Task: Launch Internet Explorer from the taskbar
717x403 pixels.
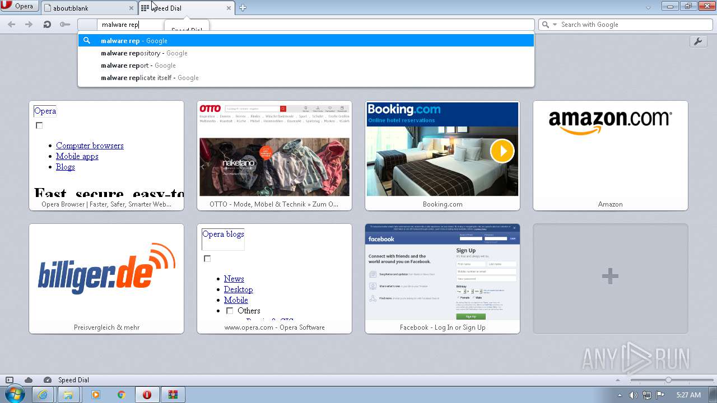Action: click(43, 395)
